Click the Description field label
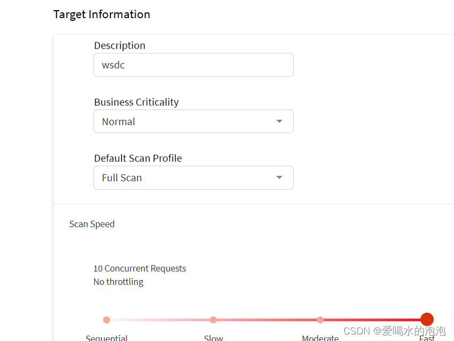Image resolution: width=454 pixels, height=341 pixels. coord(120,45)
